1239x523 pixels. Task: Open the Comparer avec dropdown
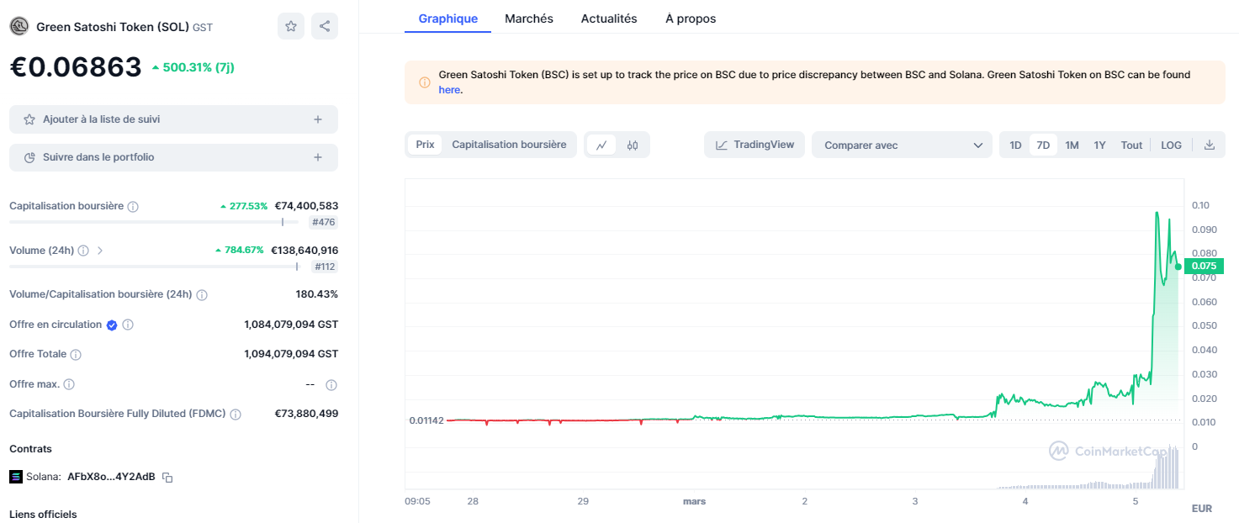903,145
